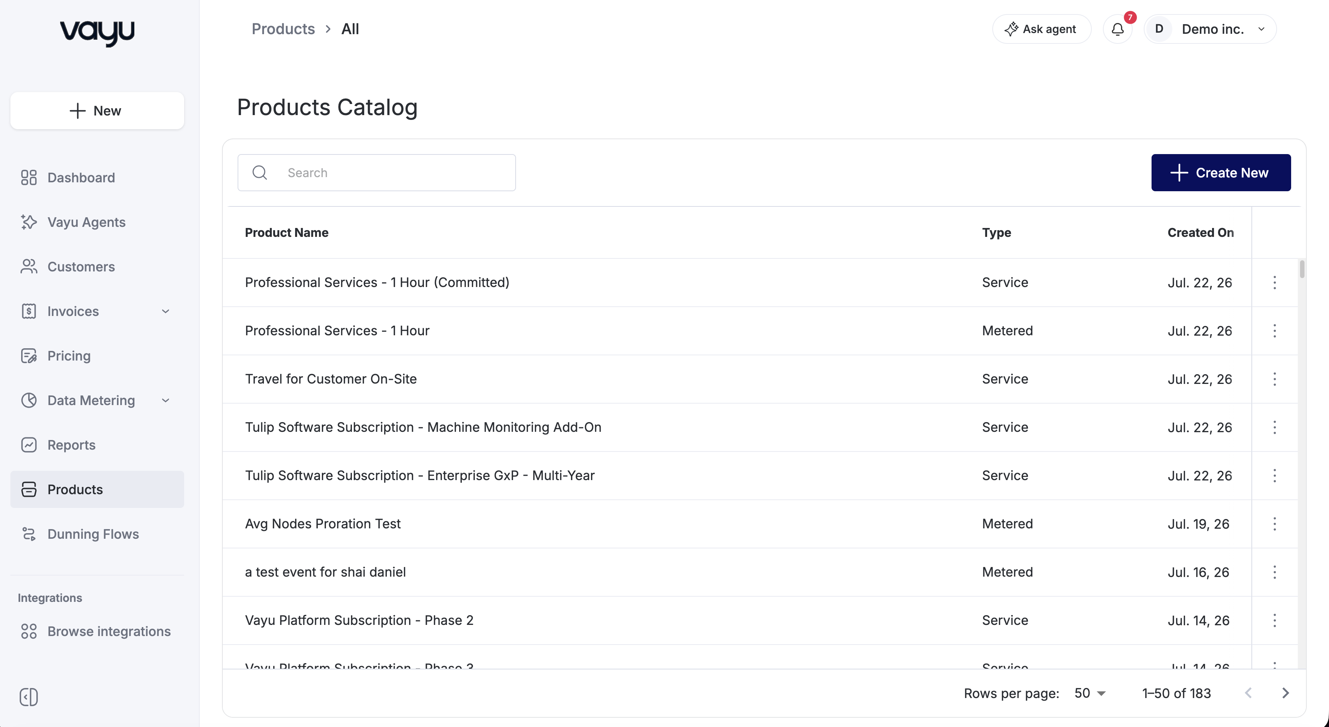Navigate to Pricing

point(97,355)
